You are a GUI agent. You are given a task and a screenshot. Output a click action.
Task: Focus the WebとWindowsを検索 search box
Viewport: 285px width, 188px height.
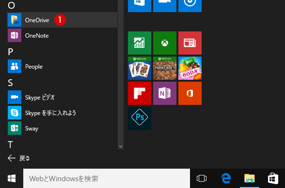pos(107,178)
